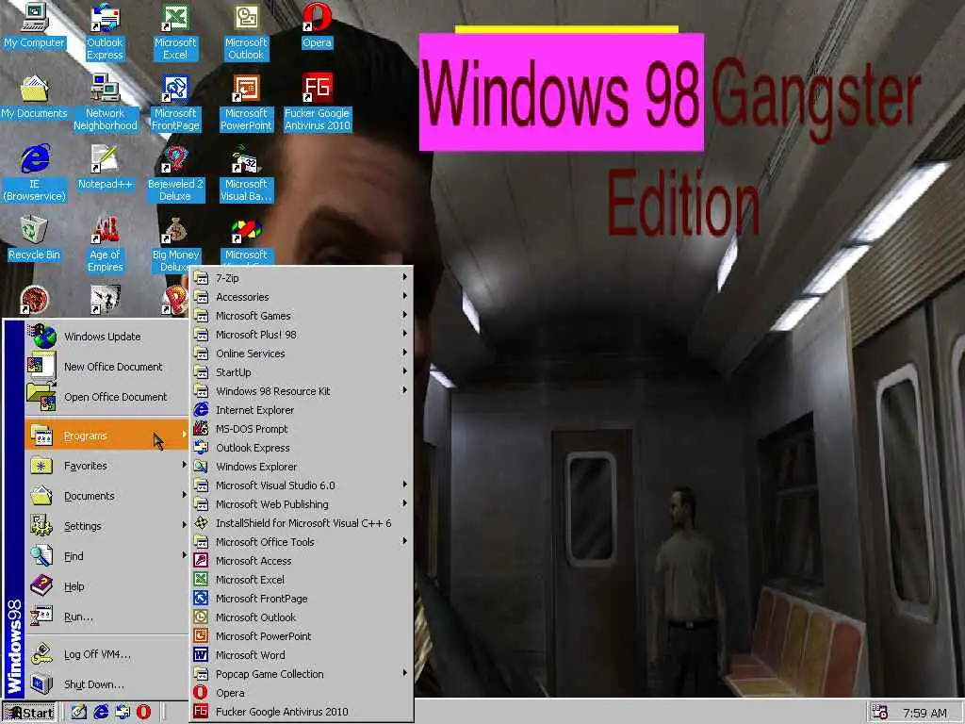The image size is (965, 724).
Task: Select the Big Money Deluxe desktop icon
Action: coord(175,244)
